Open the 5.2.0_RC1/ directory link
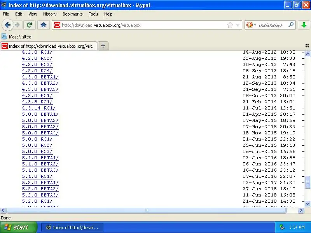Image resolution: width=311 pixels, height=233 pixels. pyautogui.click(x=37, y=201)
